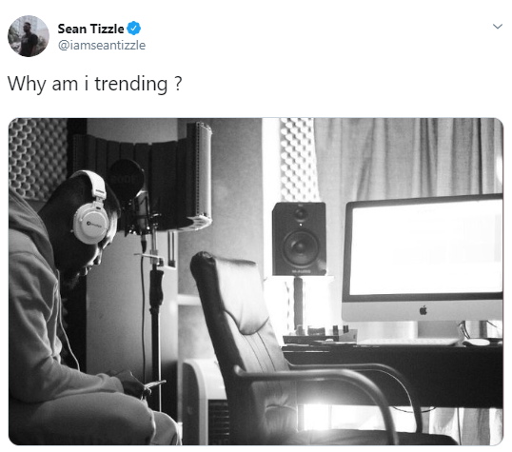Click the microphone pop filter in photo
The width and height of the screenshot is (512, 452).
click(126, 180)
